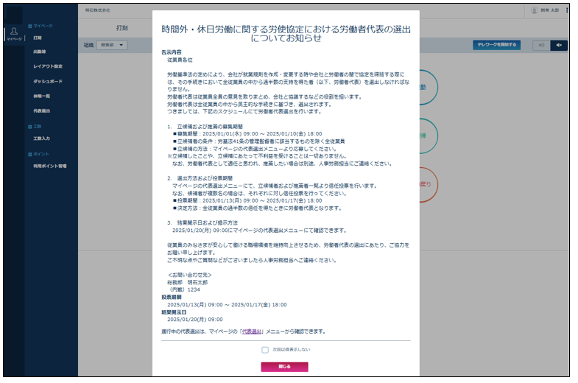The height and width of the screenshot is (383, 578).
Task: Click the 代表選出 link in the dialog
Action: click(x=252, y=331)
